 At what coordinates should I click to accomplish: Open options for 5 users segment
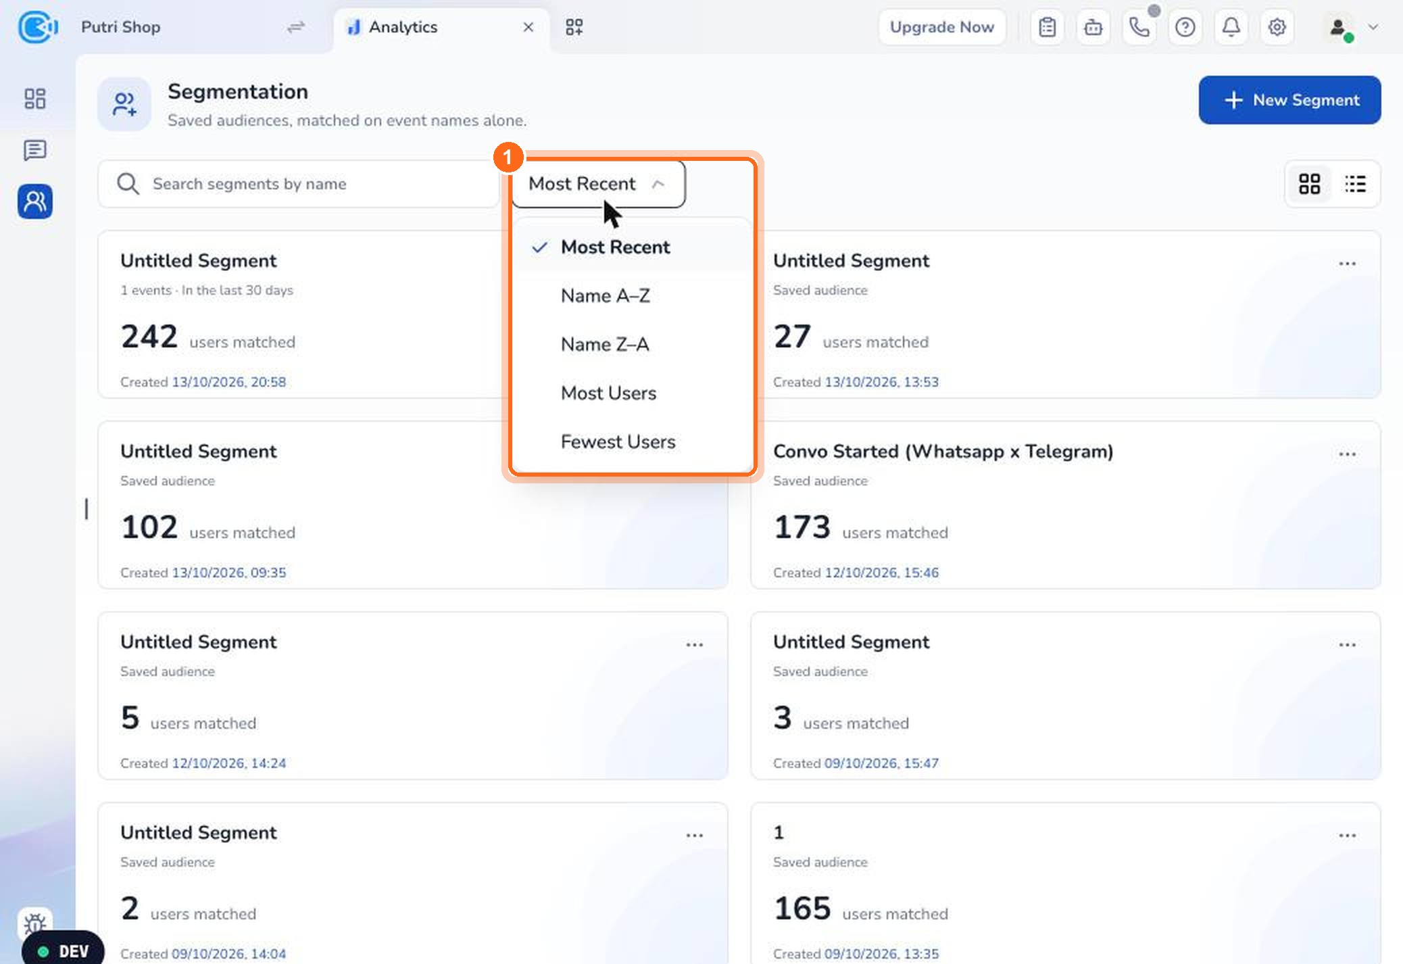pos(694,645)
